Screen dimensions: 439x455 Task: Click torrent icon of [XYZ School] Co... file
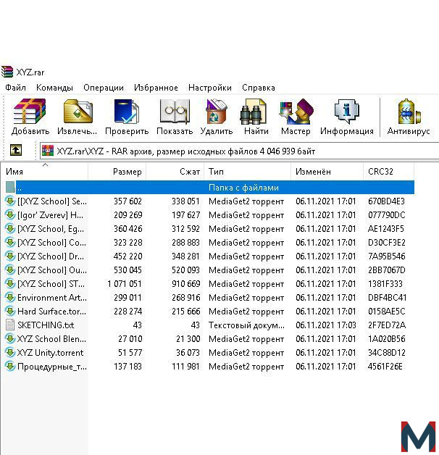[x=10, y=242]
